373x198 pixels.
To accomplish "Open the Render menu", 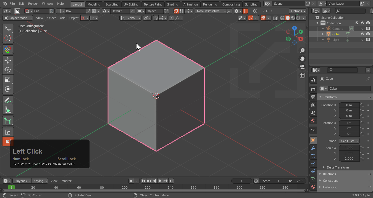I will click(33, 4).
